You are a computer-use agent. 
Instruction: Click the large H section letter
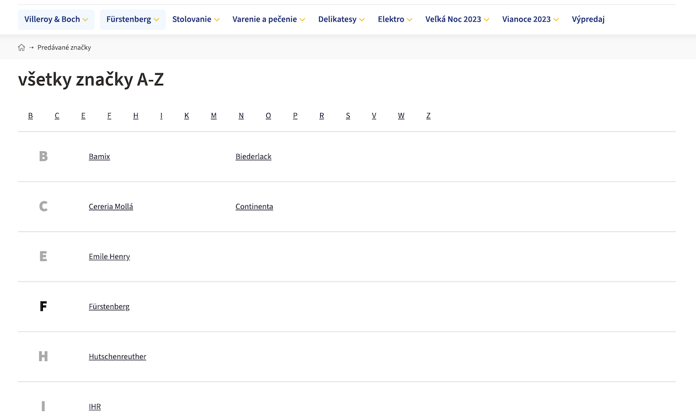(x=43, y=356)
